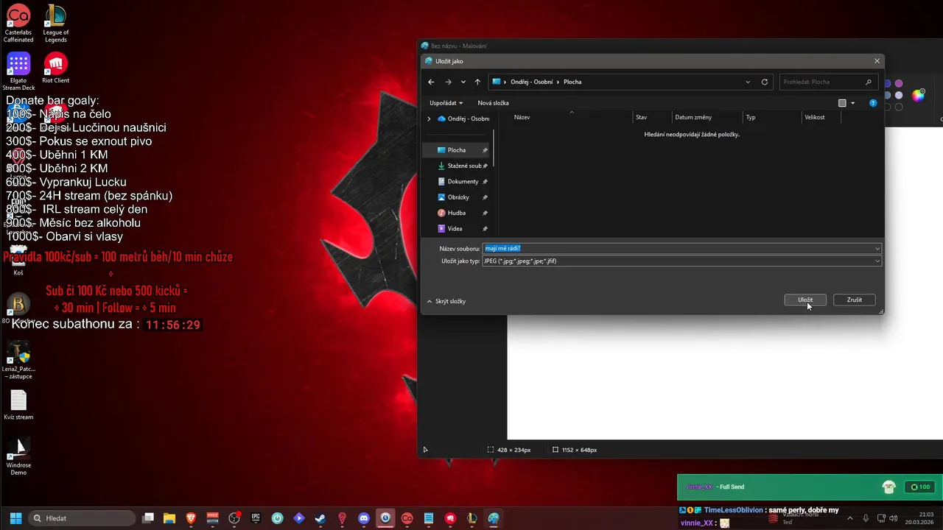
Task: Open Discord from the taskbar
Action: [x=363, y=518]
